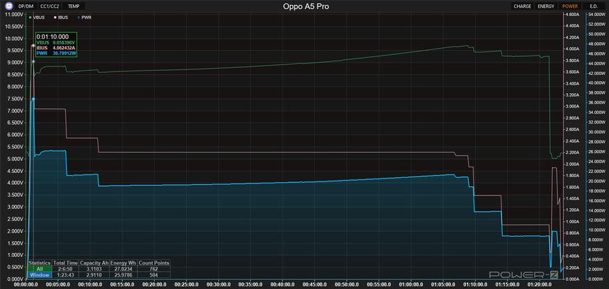The image size is (609, 289).
Task: Switch to the TEMP tab
Action: (x=74, y=6)
